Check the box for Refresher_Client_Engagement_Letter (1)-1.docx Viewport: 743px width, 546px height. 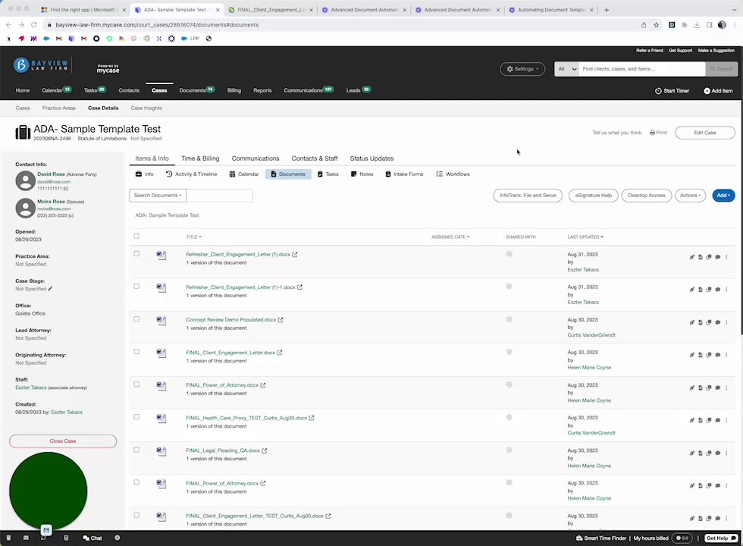136,287
